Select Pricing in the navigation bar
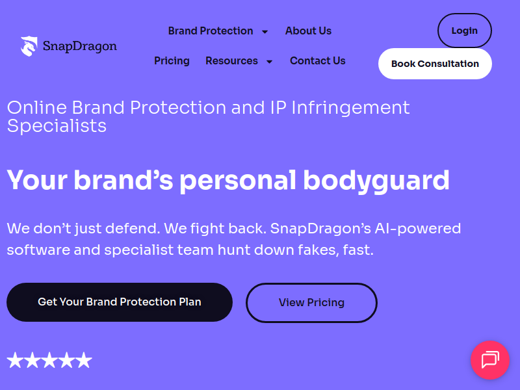 (x=172, y=61)
